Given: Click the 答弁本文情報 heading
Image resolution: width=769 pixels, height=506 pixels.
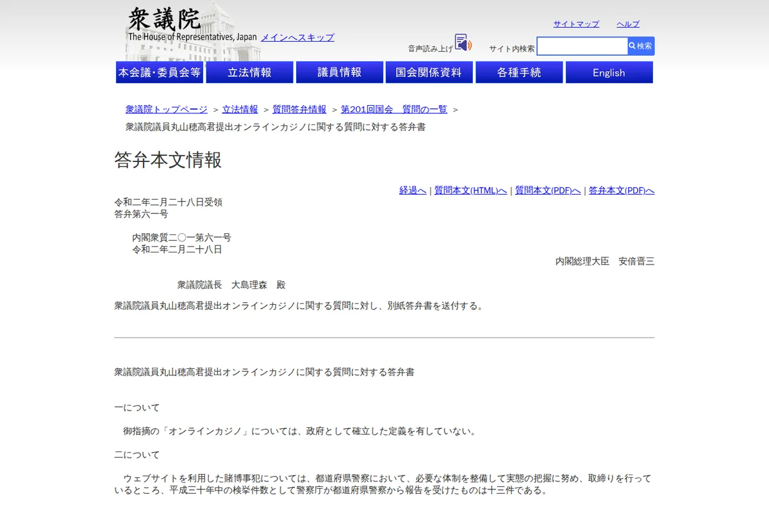Looking at the screenshot, I should click(168, 160).
